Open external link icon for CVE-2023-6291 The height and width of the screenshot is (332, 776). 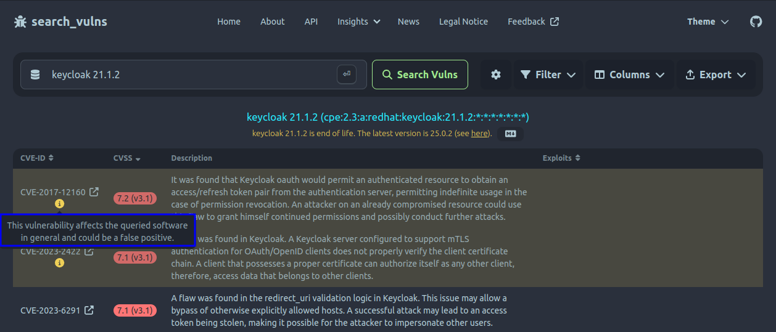[89, 310]
